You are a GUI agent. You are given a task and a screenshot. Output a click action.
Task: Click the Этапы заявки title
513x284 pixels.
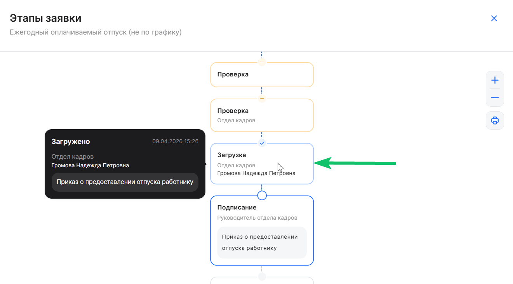click(45, 18)
